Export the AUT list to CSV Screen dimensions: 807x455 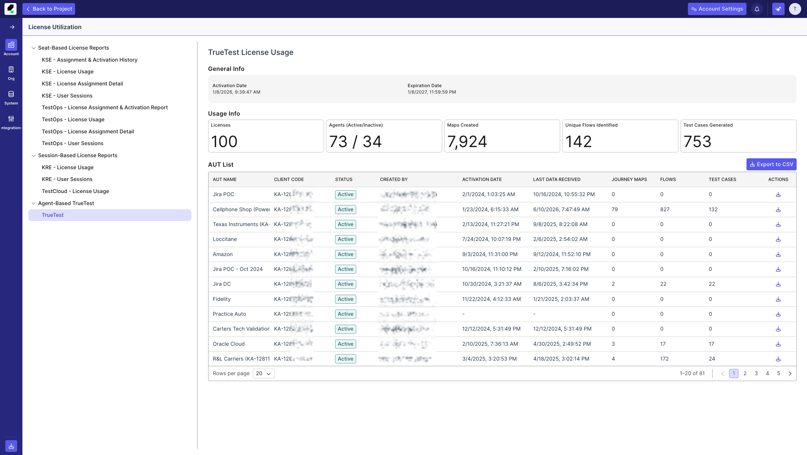771,164
